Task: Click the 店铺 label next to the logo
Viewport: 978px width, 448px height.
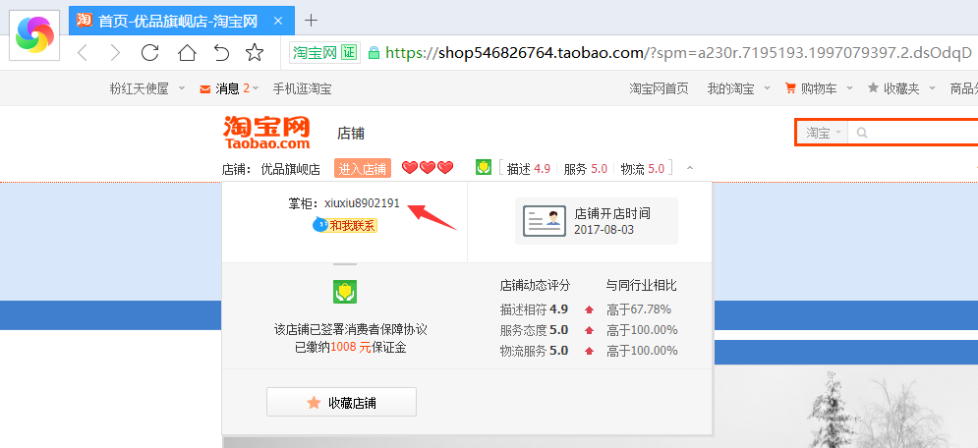Action: (351, 134)
